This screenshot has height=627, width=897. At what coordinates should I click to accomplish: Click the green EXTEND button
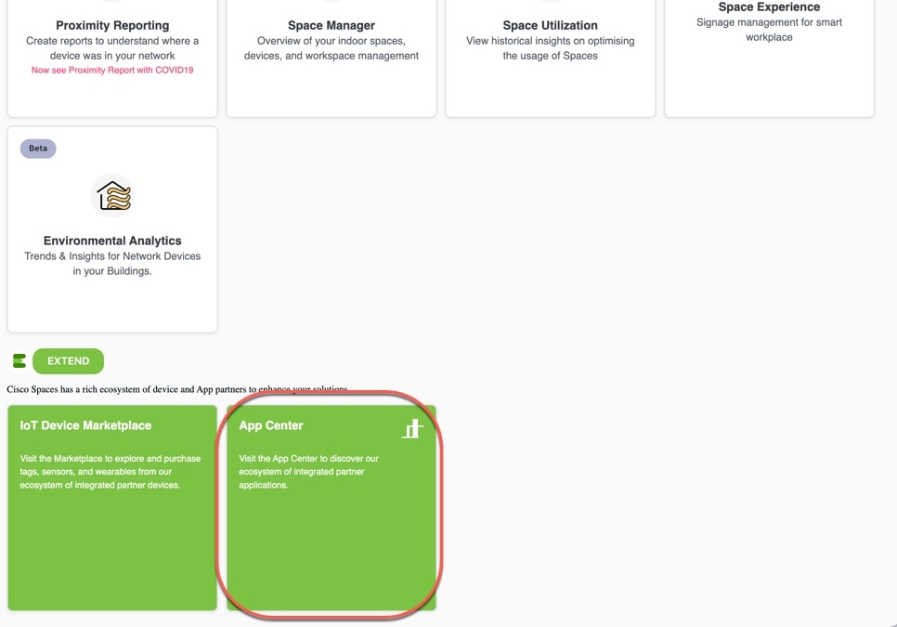click(x=68, y=361)
